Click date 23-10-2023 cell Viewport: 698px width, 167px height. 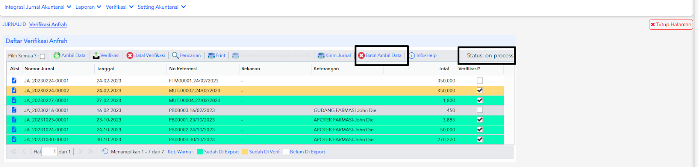coord(109,120)
